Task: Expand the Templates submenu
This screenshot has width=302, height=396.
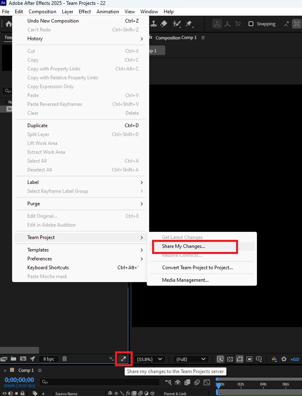Action: pos(80,250)
